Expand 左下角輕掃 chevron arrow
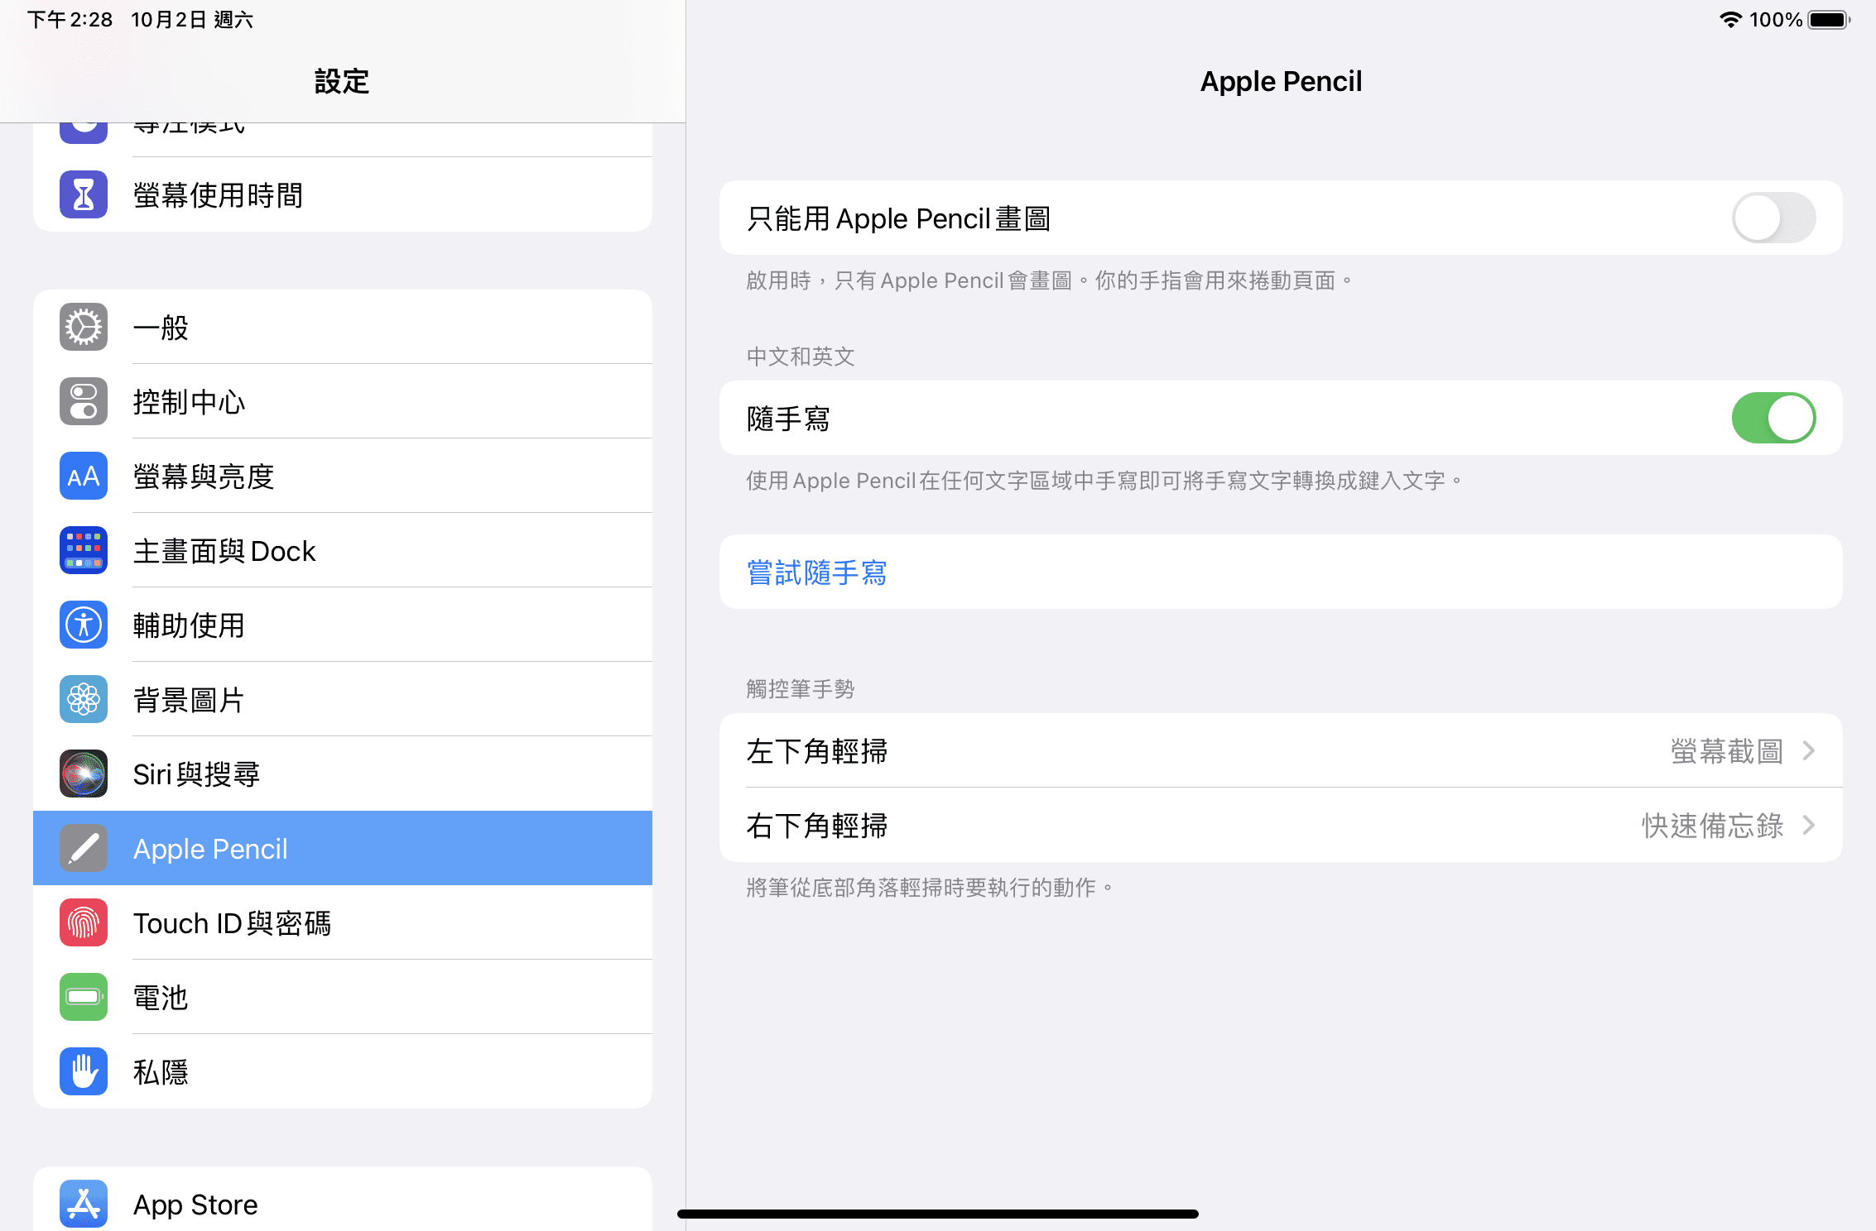The height and width of the screenshot is (1231, 1876). coord(1809,750)
